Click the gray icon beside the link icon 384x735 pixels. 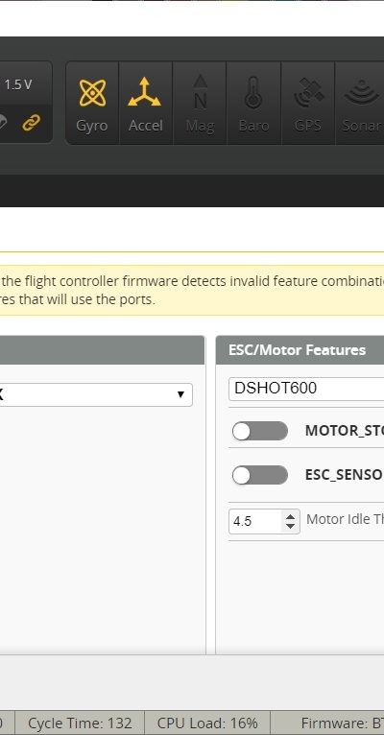[x=3, y=123]
